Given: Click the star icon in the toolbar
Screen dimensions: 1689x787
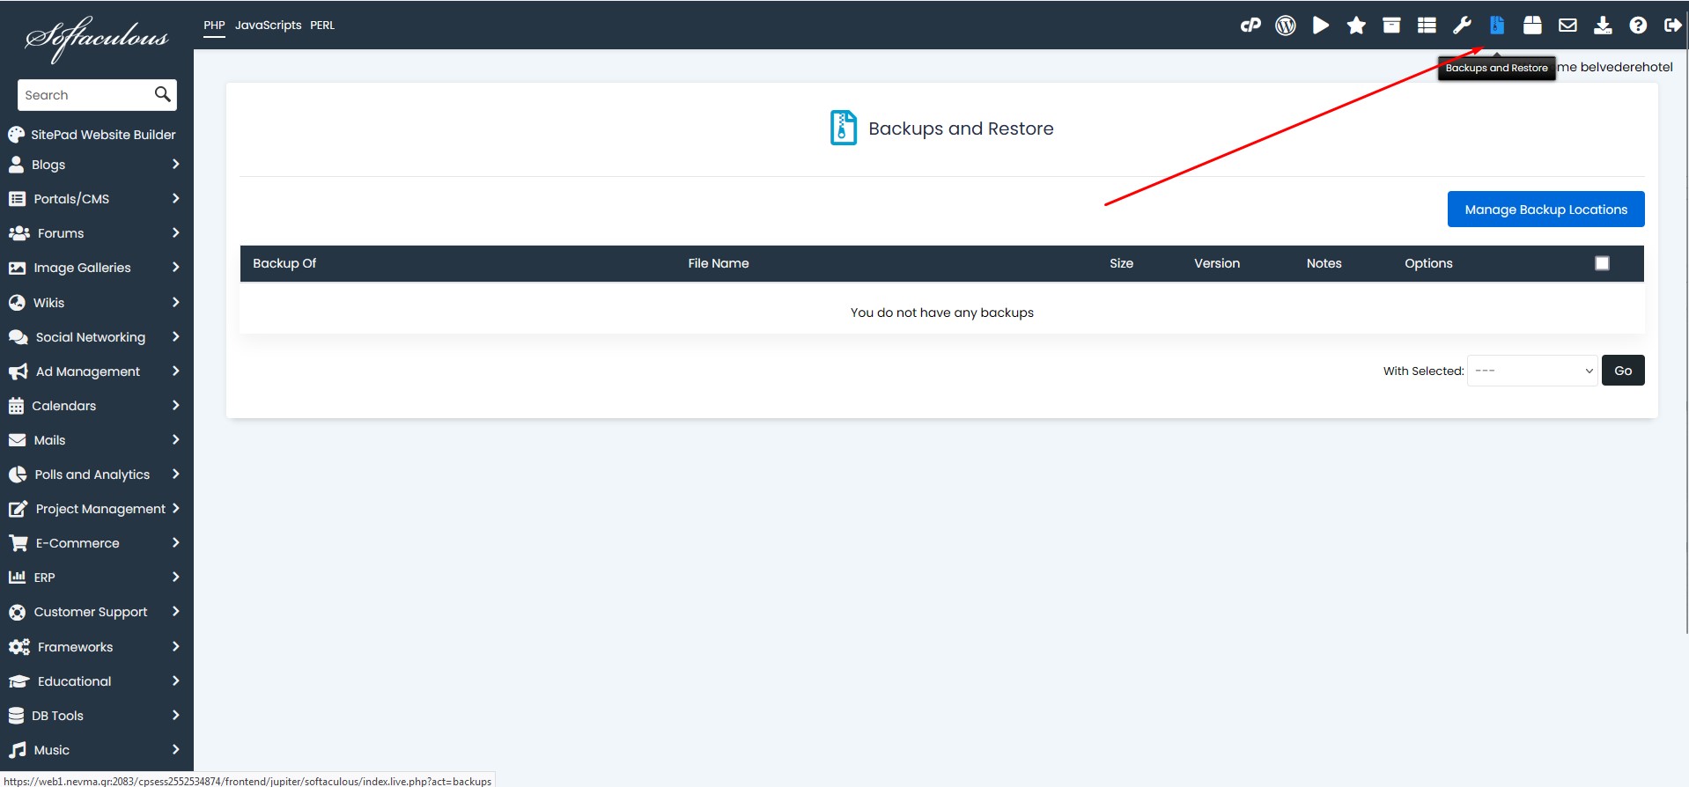Looking at the screenshot, I should pyautogui.click(x=1356, y=26).
